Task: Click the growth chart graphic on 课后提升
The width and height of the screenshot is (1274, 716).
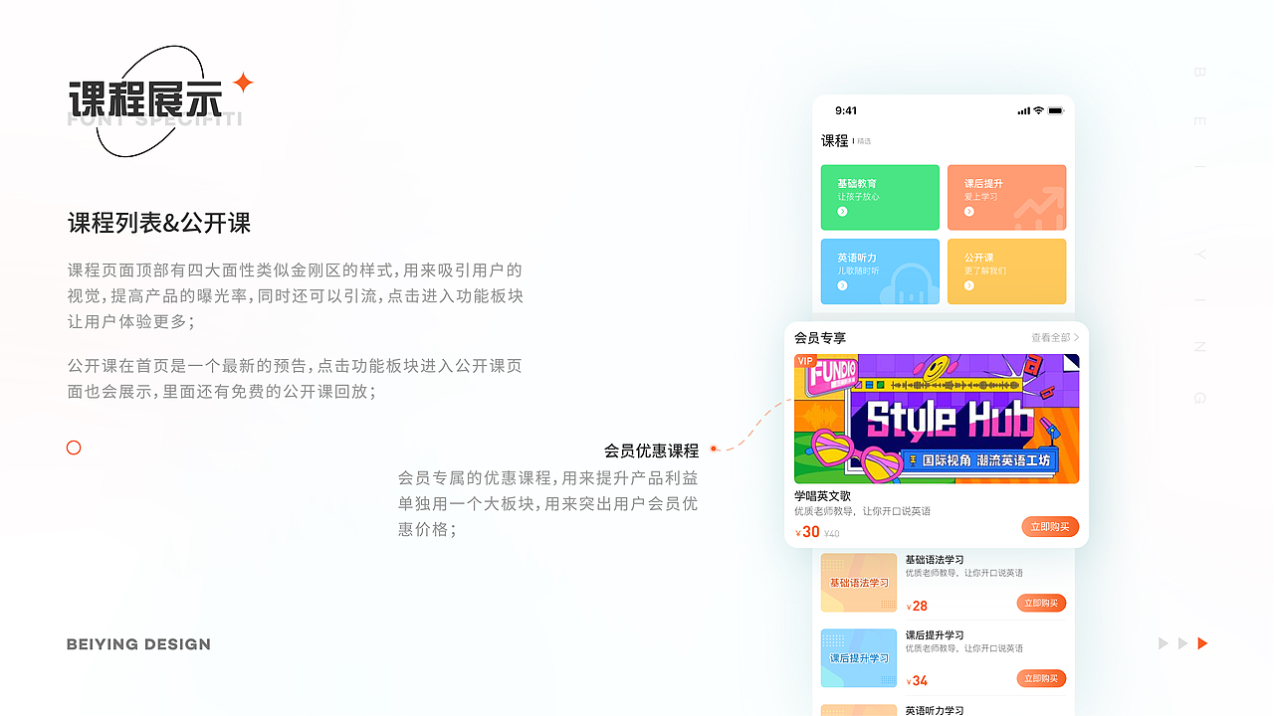Action: [1040, 207]
